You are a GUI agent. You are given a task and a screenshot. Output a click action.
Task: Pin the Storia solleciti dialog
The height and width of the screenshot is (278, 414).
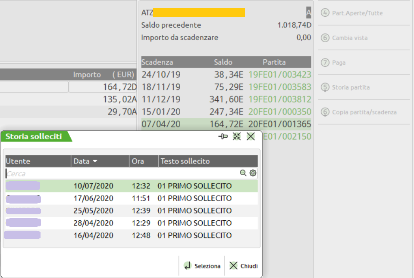click(223, 136)
